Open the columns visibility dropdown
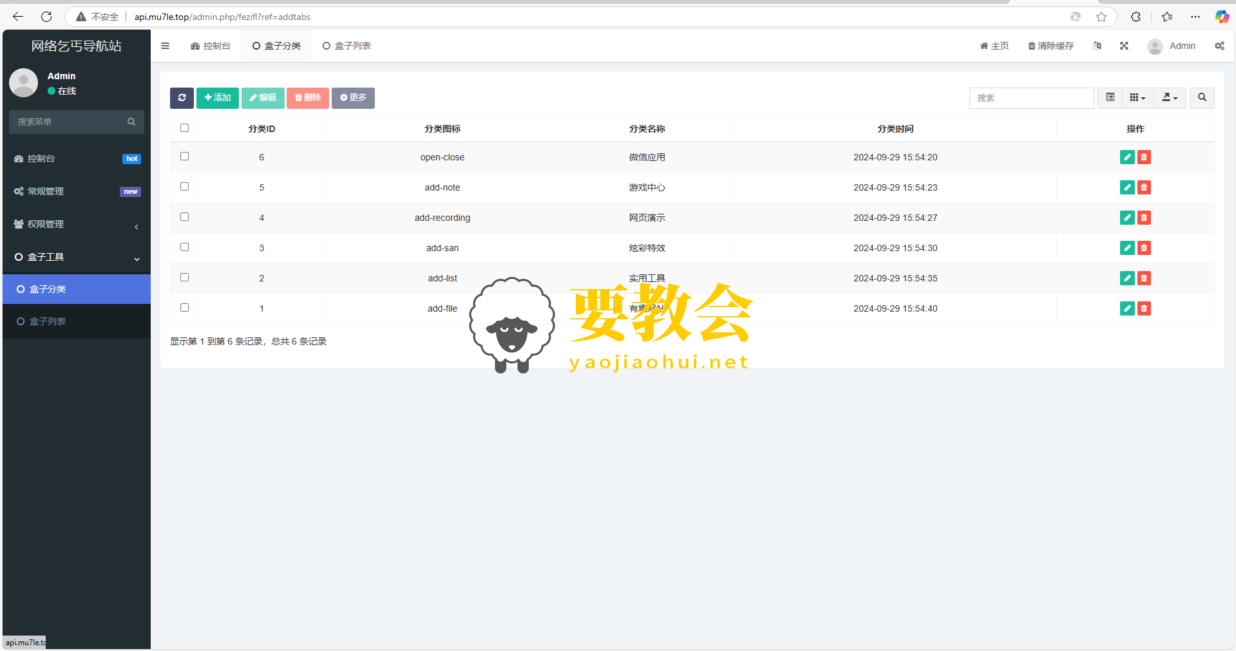1236x651 pixels. [1137, 98]
